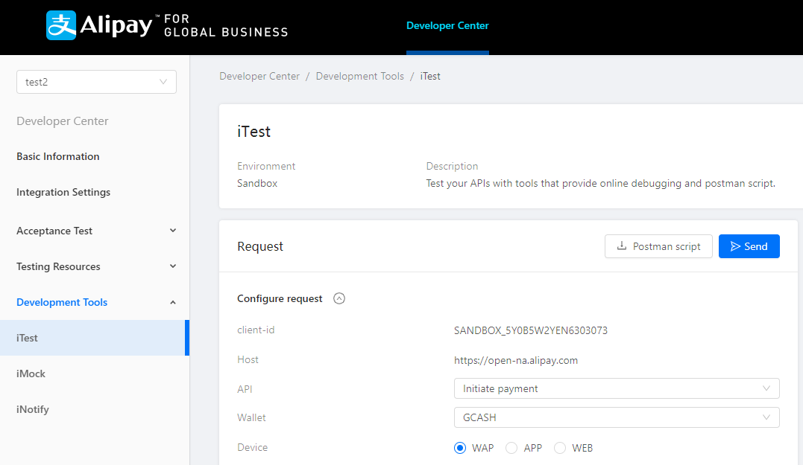
Task: Open the iNotify tool
Action: pyautogui.click(x=33, y=409)
